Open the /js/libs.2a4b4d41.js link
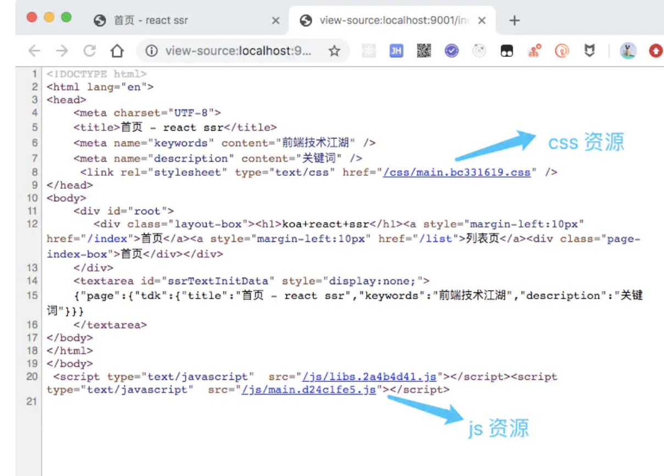 click(369, 377)
